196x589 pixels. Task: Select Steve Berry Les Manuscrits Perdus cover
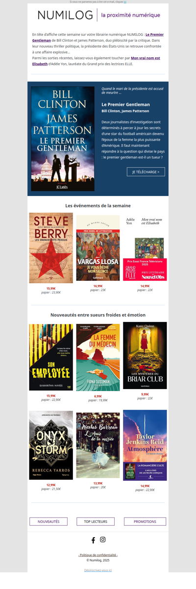[x=51, y=248]
